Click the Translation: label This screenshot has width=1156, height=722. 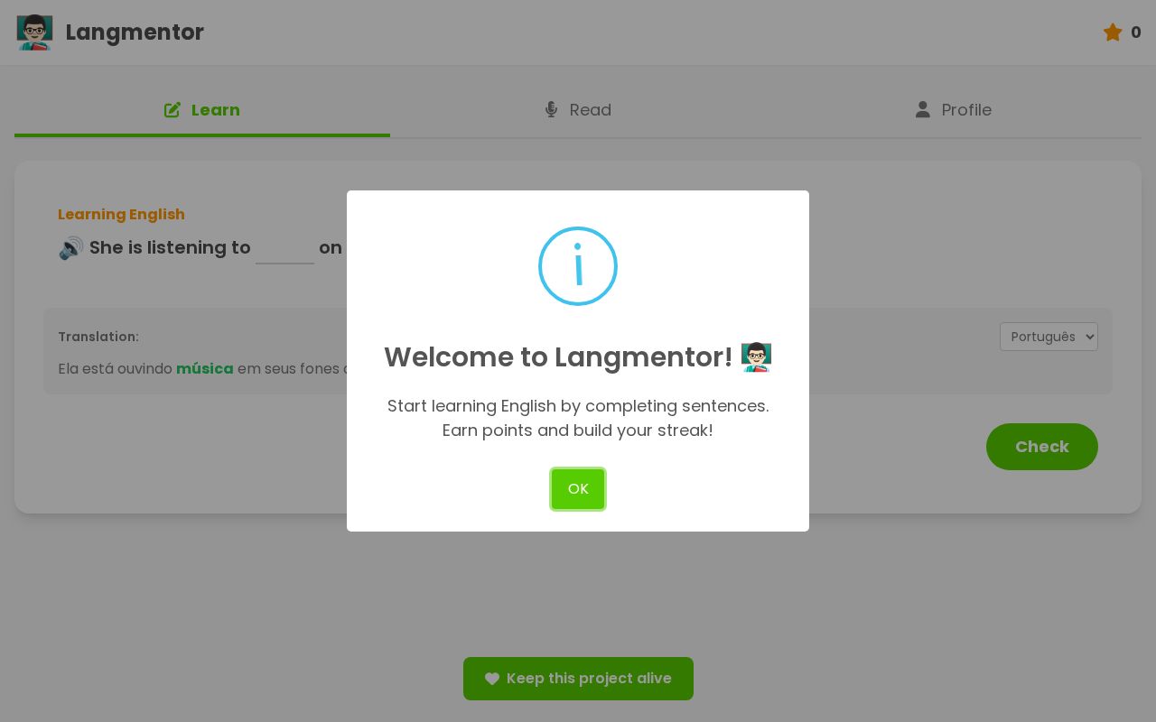tap(98, 337)
